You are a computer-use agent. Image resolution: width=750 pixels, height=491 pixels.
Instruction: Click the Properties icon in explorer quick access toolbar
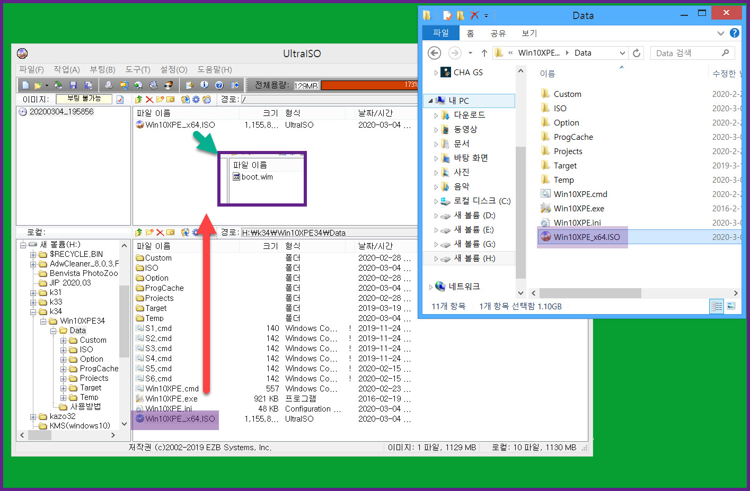[447, 15]
